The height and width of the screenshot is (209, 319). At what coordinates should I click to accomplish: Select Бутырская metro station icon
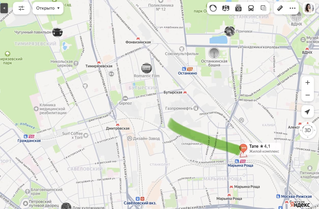[185, 92]
